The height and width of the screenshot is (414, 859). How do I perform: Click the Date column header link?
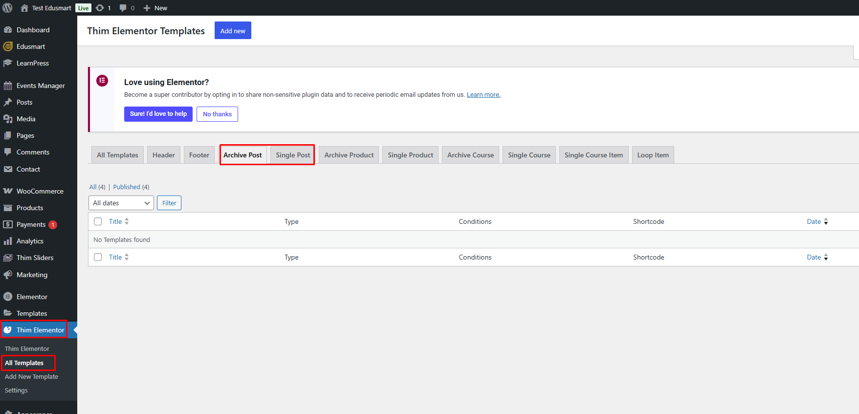[x=814, y=221]
